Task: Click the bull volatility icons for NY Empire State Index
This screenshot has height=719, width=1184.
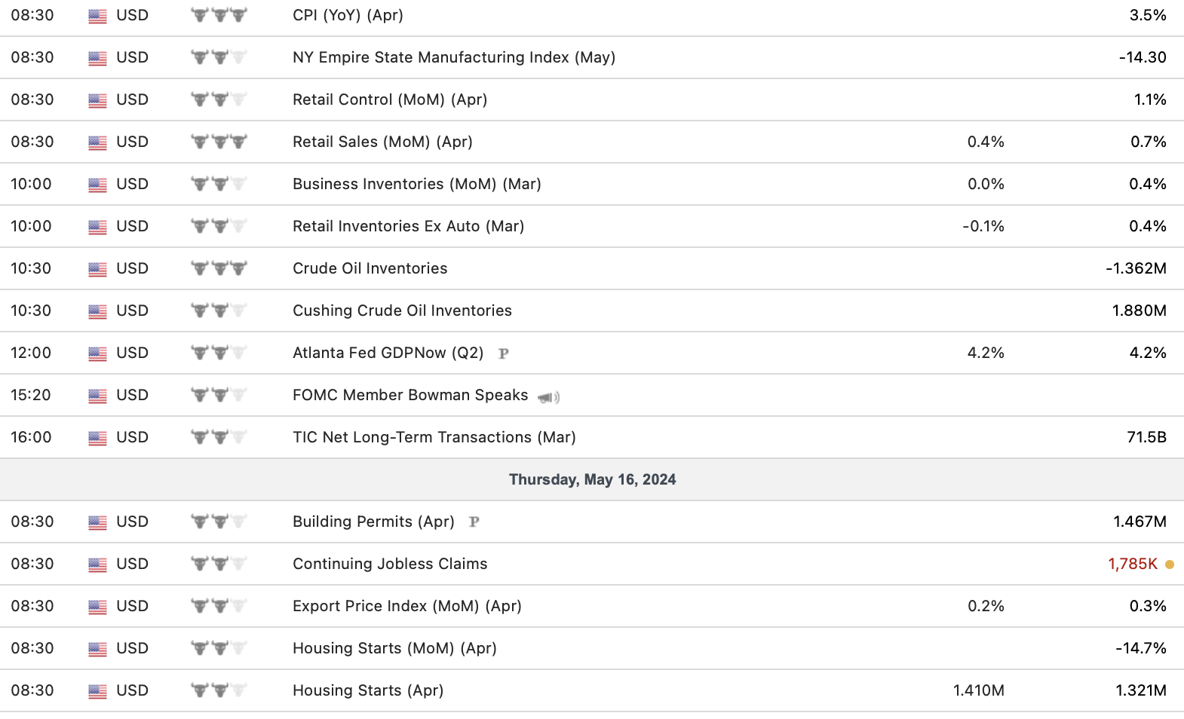Action: [x=219, y=57]
